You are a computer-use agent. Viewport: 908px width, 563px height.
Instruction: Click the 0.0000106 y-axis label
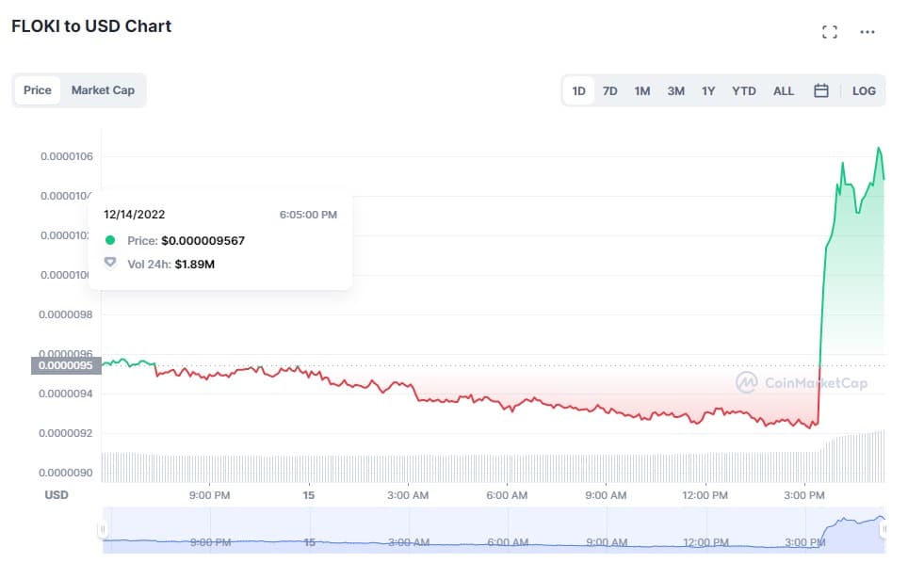point(67,156)
